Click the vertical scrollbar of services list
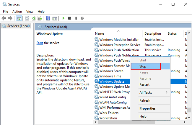192x125 pixels. [189, 77]
